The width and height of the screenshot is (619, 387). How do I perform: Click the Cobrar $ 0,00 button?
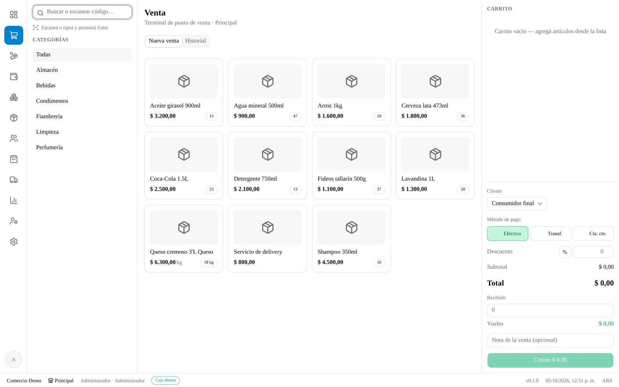(x=550, y=360)
